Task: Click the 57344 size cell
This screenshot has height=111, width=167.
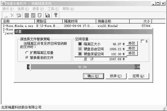Action: coord(146,26)
